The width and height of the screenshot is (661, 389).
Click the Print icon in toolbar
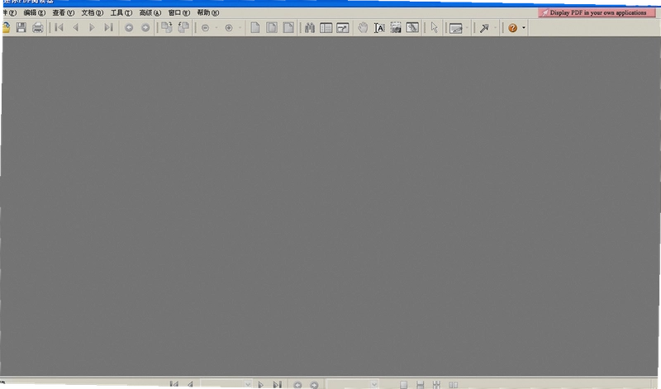[x=37, y=28]
